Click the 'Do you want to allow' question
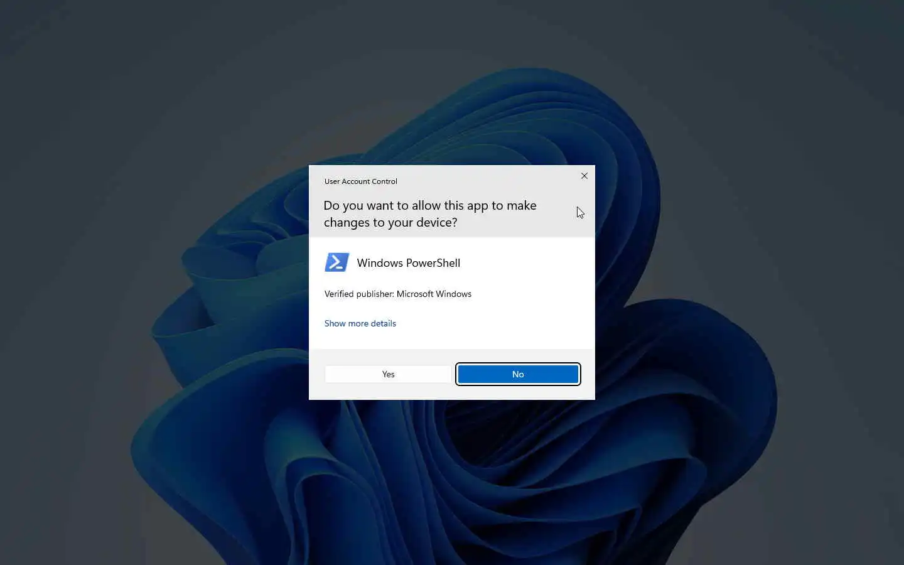Image resolution: width=904 pixels, height=565 pixels. [430, 214]
